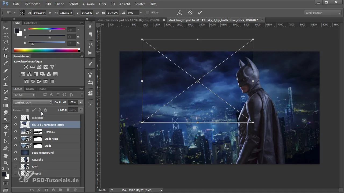344x193 pixels.
Task: Click the Freisteller layer thumbnail
Action: pos(25,118)
